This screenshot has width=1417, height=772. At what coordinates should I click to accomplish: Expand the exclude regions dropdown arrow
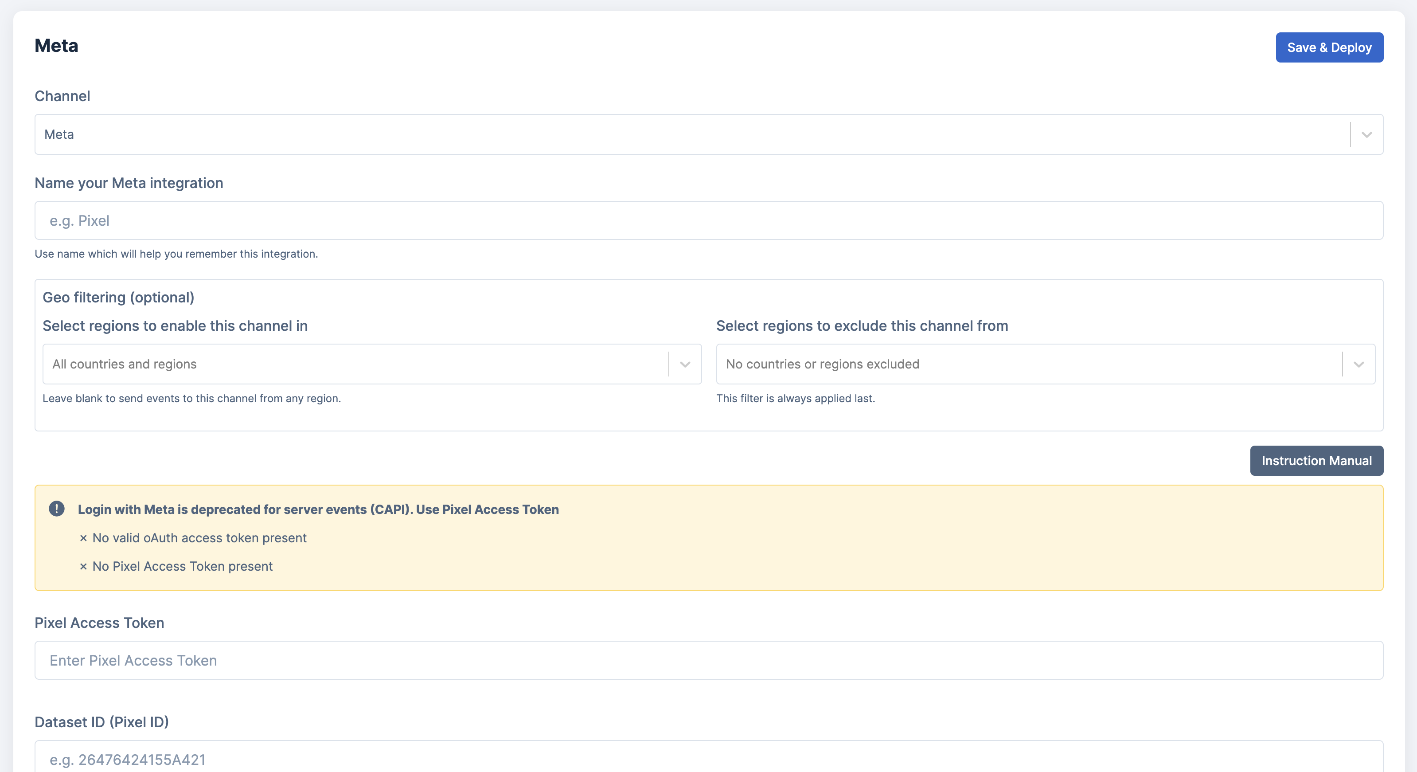(x=1358, y=364)
